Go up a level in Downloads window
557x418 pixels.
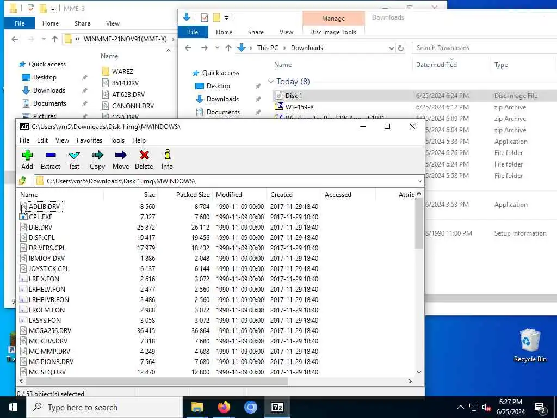(x=228, y=48)
